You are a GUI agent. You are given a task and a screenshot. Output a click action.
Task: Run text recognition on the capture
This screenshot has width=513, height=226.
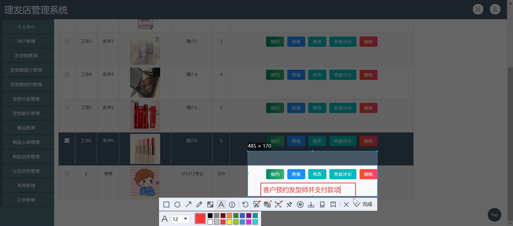[278, 205]
